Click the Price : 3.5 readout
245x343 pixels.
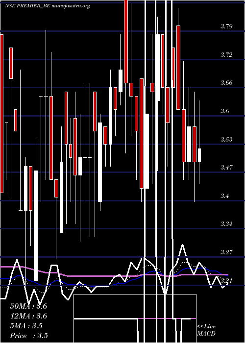point(29,336)
